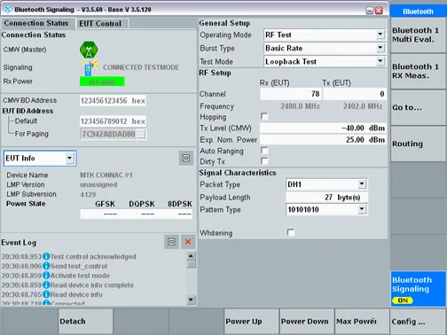Open the EUT Info dropdown

(x=69, y=158)
